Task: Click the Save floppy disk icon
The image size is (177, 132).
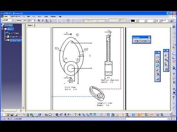Action: point(12,115)
